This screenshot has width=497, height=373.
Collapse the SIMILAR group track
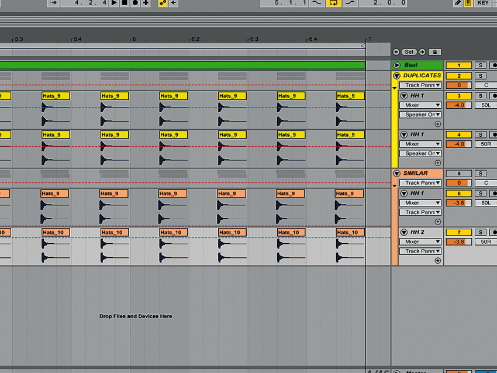(x=396, y=173)
